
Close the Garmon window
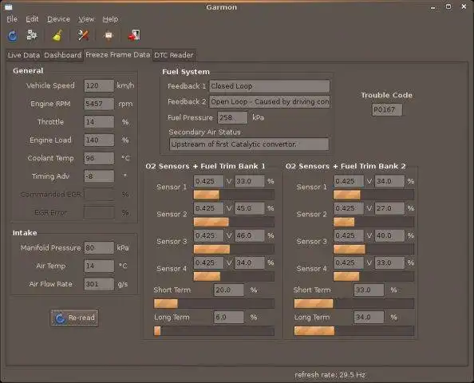(x=464, y=6)
